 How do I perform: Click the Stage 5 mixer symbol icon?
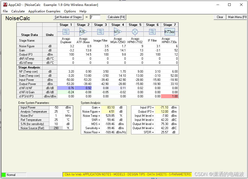[x=135, y=32]
